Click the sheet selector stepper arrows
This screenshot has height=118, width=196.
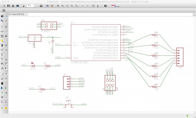[35, 6]
